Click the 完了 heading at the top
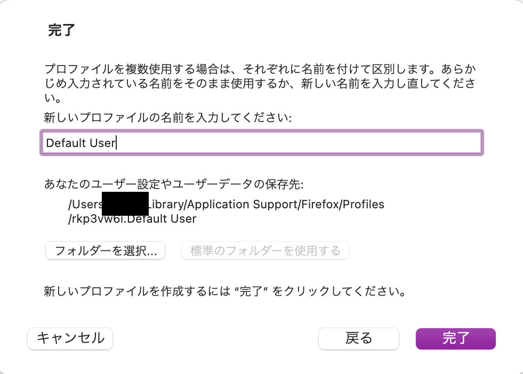Viewport: 523px width, 374px height. tap(61, 30)
